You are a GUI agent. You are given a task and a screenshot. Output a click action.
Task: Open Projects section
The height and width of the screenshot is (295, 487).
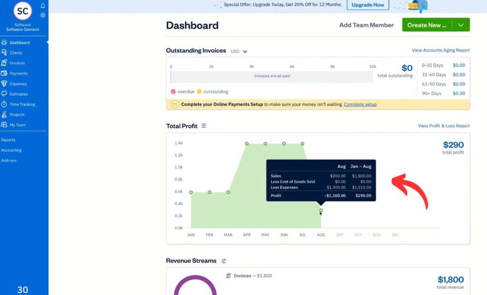click(x=17, y=114)
